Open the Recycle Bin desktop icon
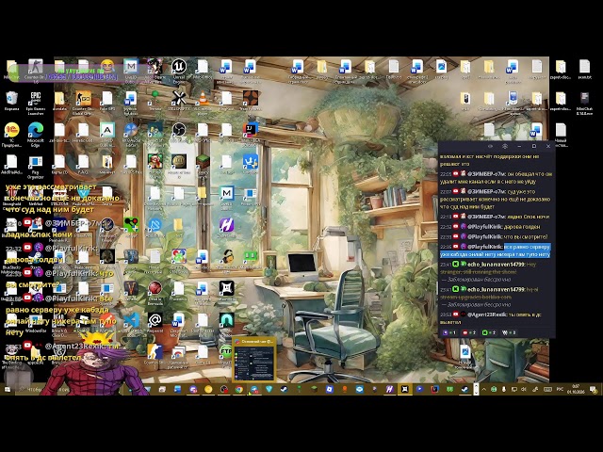The image size is (603, 452). 11,100
